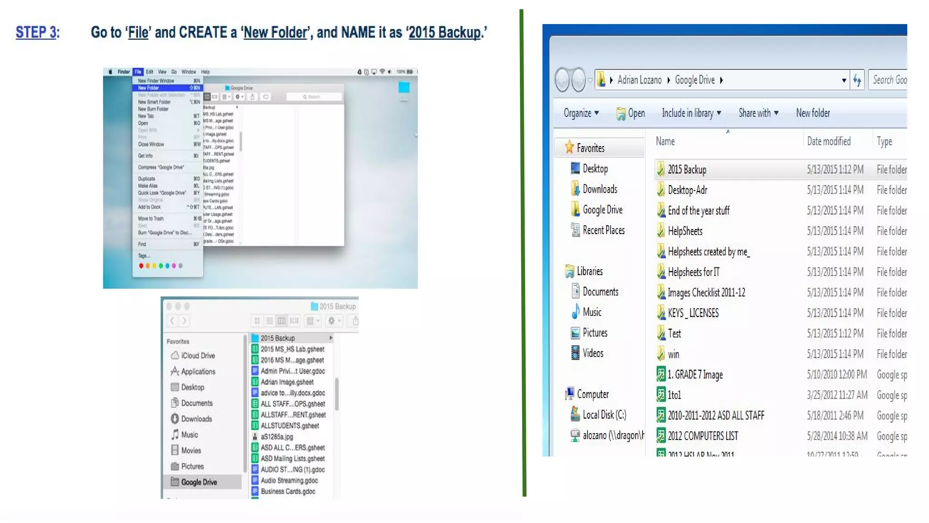Open iCloud Drive in Finder sidebar
This screenshot has height=523, width=929.
pyautogui.click(x=198, y=355)
